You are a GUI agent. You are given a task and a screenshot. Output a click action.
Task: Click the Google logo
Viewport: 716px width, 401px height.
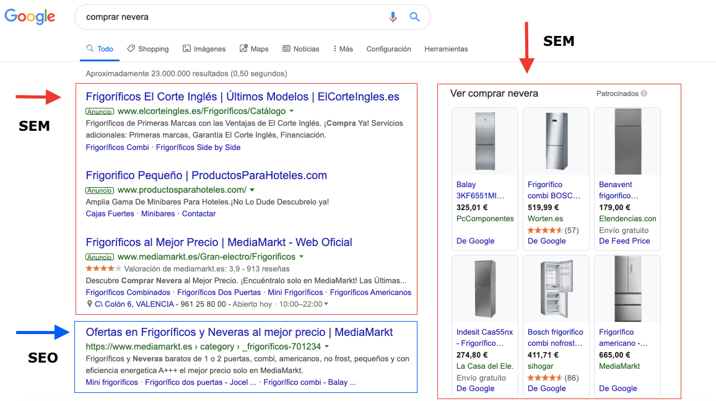pos(30,17)
